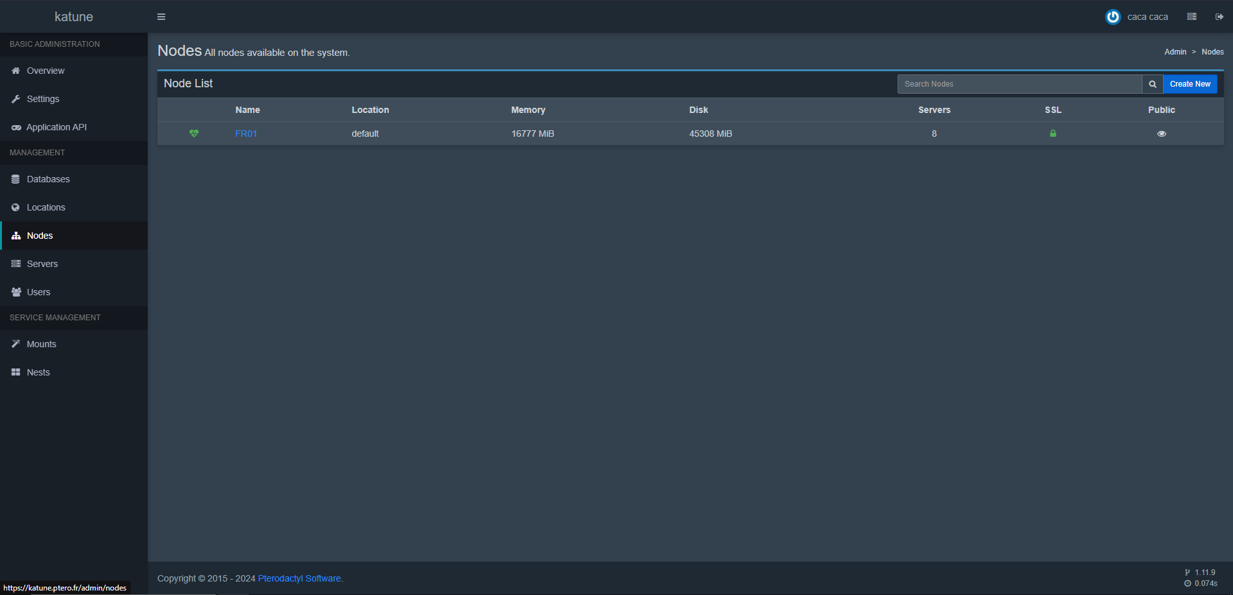
Task: Click the katune panel title
Action: click(74, 17)
